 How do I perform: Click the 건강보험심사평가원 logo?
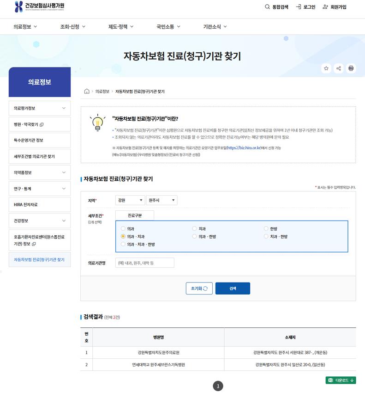(39, 7)
